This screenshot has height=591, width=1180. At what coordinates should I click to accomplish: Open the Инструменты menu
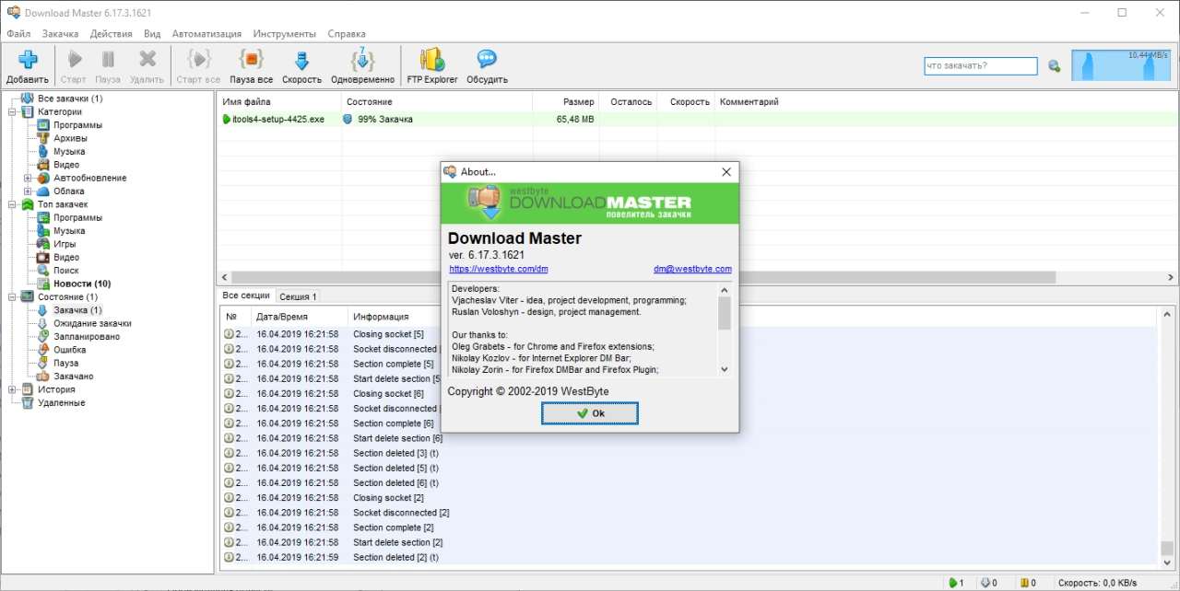click(x=285, y=33)
